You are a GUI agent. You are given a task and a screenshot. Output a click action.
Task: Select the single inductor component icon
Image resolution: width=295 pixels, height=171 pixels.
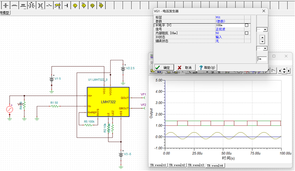point(14,6)
